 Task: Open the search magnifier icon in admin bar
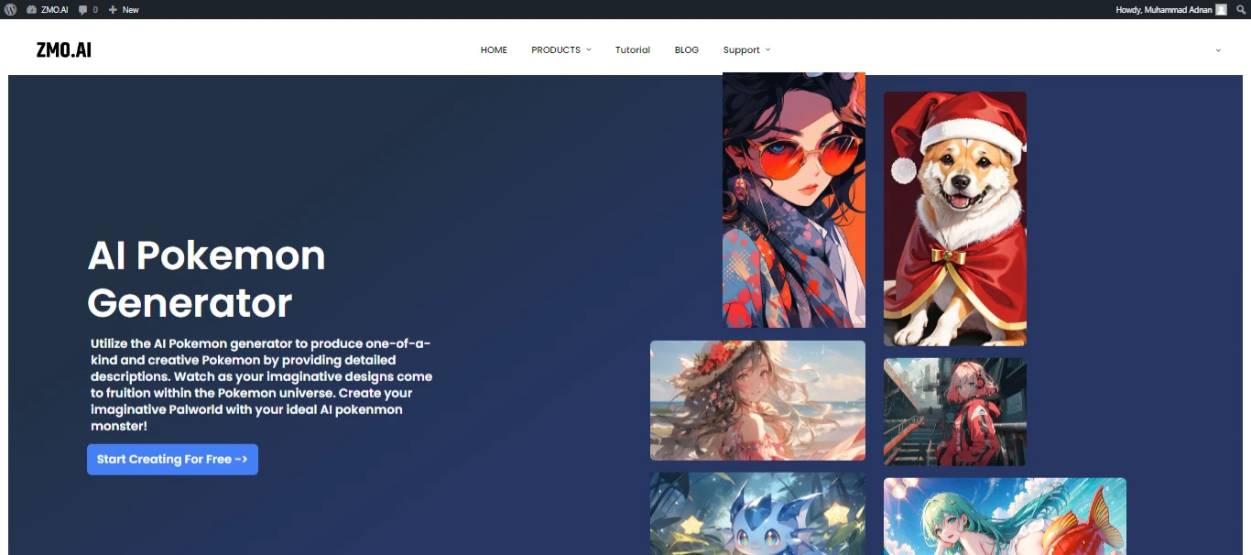(1241, 9)
